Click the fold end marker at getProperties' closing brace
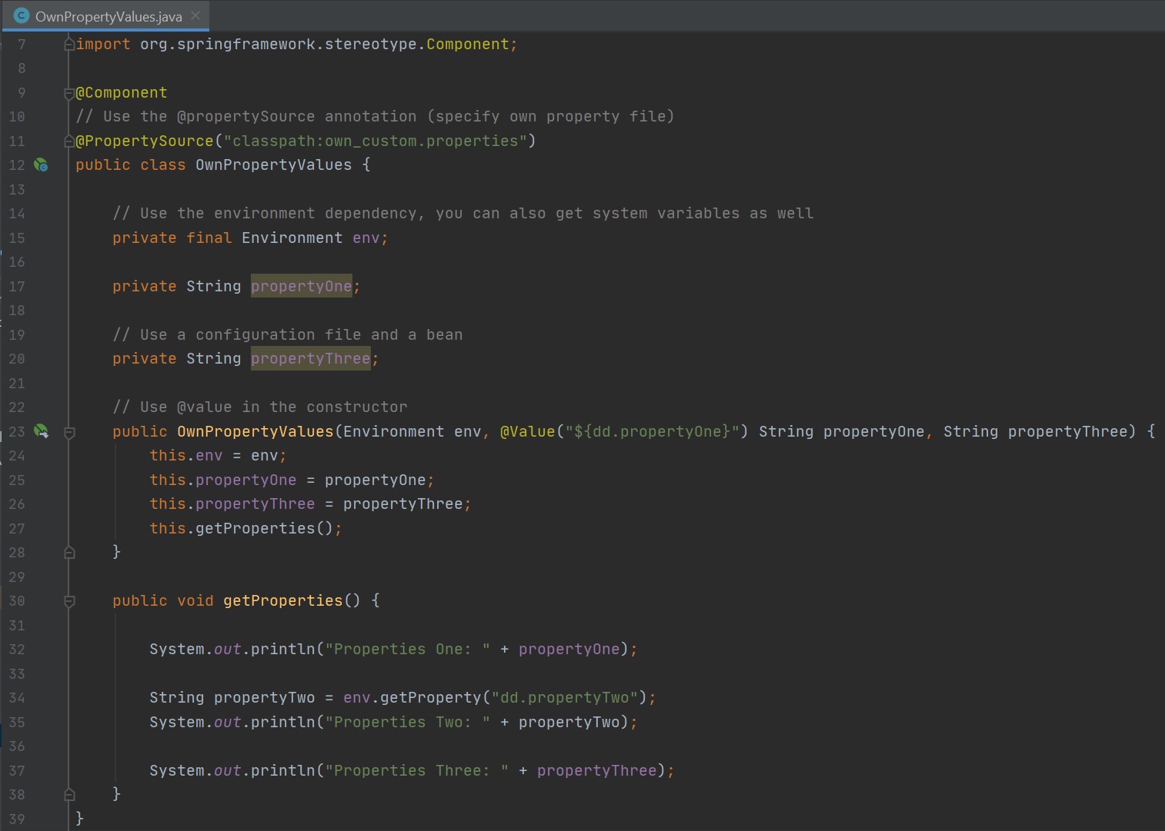1165x831 pixels. 69,794
